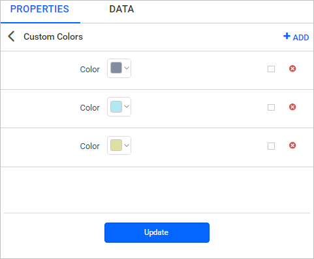The image size is (314, 259).
Task: Expand the gray color picker dropdown arrow
Action: [127, 68]
